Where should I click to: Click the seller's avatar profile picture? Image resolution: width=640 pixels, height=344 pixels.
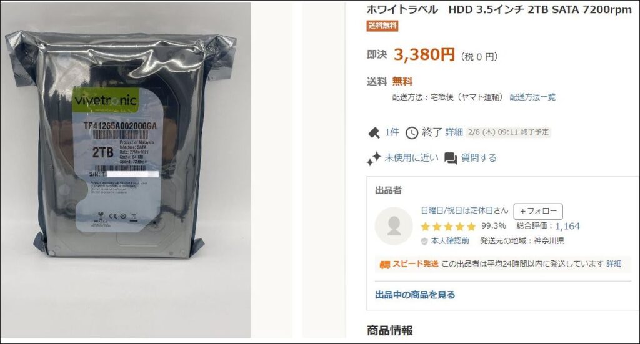(394, 226)
